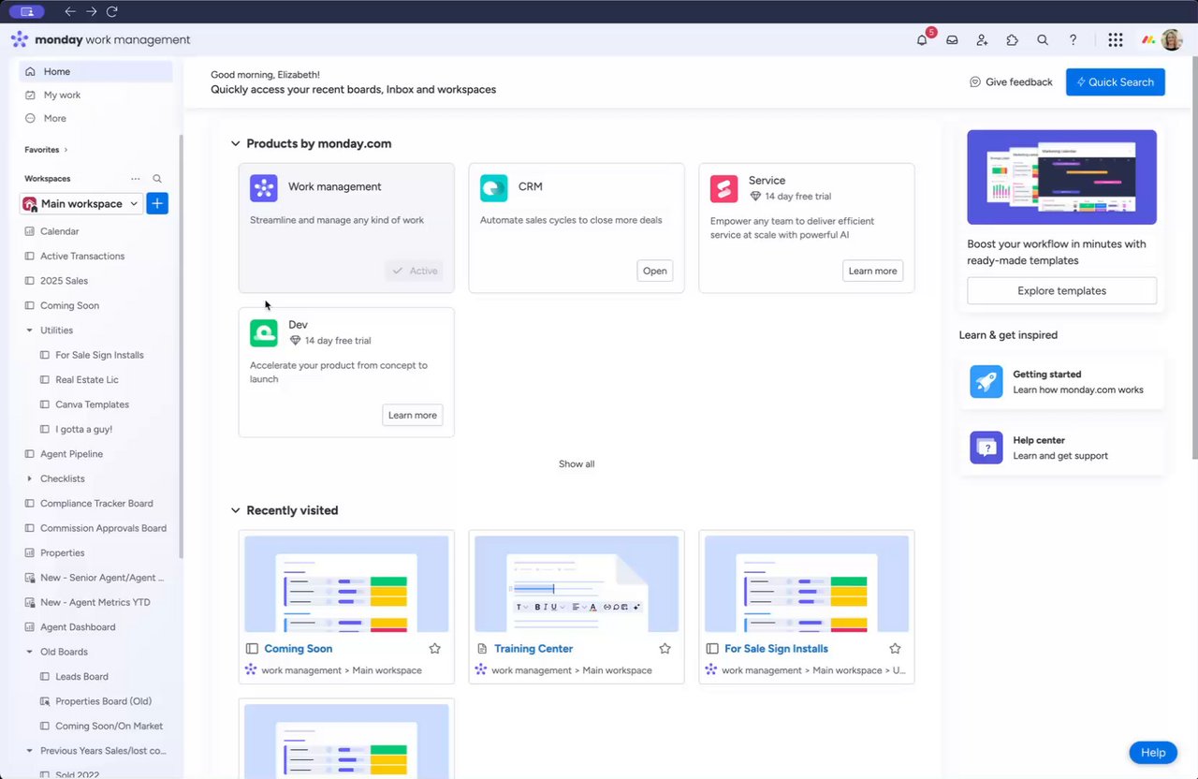Click the blue plus add item button
Image resolution: width=1198 pixels, height=779 pixels.
(x=157, y=203)
